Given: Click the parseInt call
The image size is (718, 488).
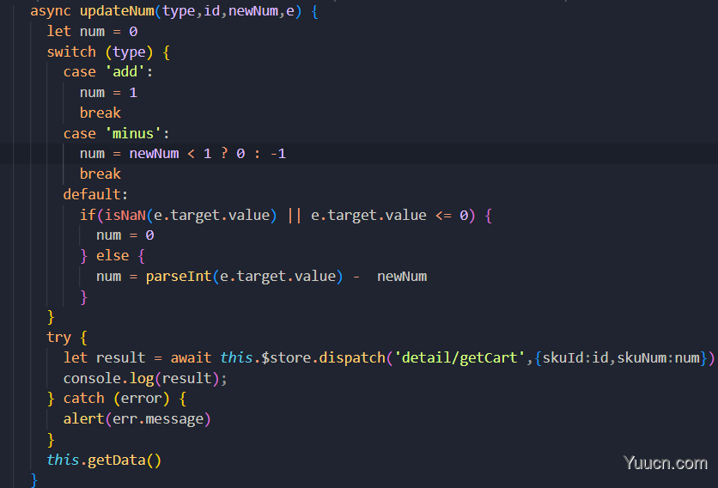Looking at the screenshot, I should [x=179, y=277].
